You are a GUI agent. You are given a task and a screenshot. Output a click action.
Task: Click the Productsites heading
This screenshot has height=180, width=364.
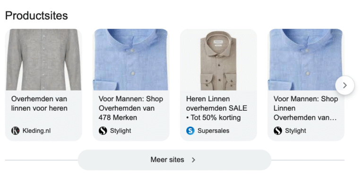click(36, 16)
